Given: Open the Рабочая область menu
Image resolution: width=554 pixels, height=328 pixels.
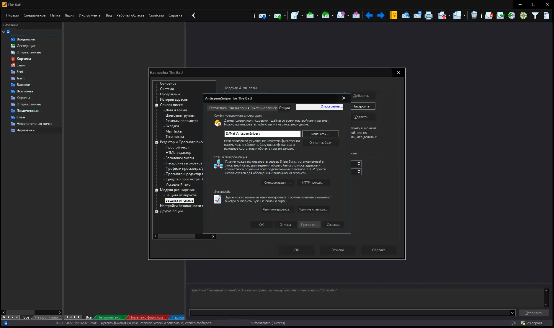Looking at the screenshot, I should 130,15.
